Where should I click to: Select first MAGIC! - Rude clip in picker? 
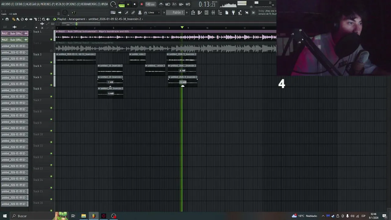14,33
